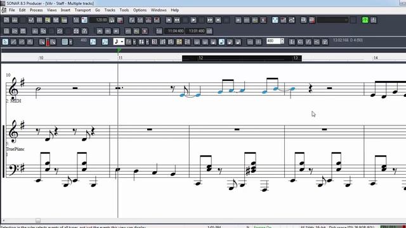Select the whole note duration button
406x228 pixels.
click(197, 42)
